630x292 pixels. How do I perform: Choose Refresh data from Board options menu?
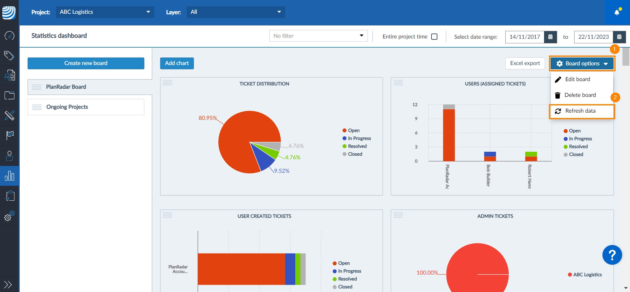[x=580, y=111]
